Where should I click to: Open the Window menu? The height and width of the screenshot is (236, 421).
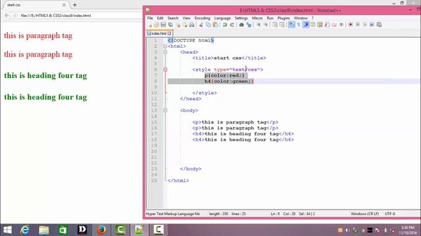point(301,18)
